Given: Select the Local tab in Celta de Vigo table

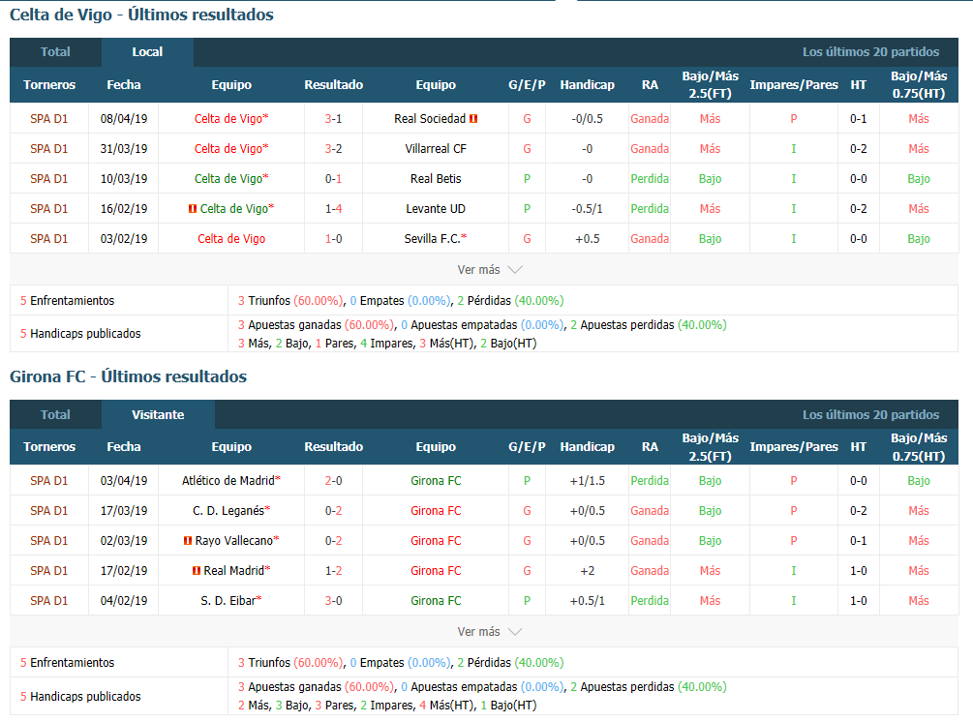Looking at the screenshot, I should [147, 52].
